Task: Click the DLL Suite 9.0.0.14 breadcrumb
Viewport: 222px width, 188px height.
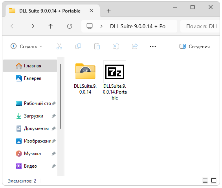Action: pyautogui.click(x=138, y=26)
